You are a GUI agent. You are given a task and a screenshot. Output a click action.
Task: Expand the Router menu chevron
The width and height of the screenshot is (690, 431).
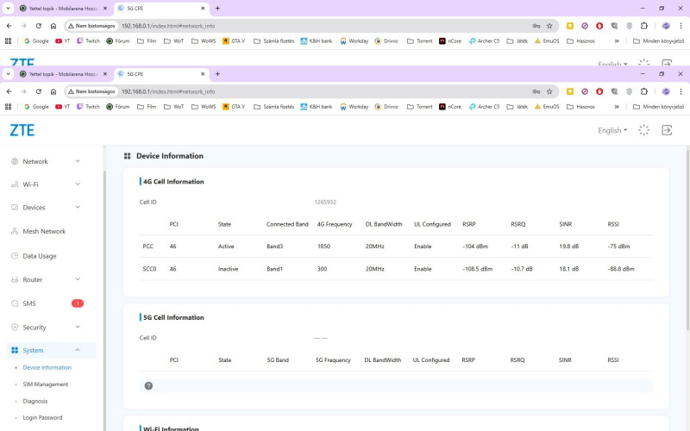(78, 278)
